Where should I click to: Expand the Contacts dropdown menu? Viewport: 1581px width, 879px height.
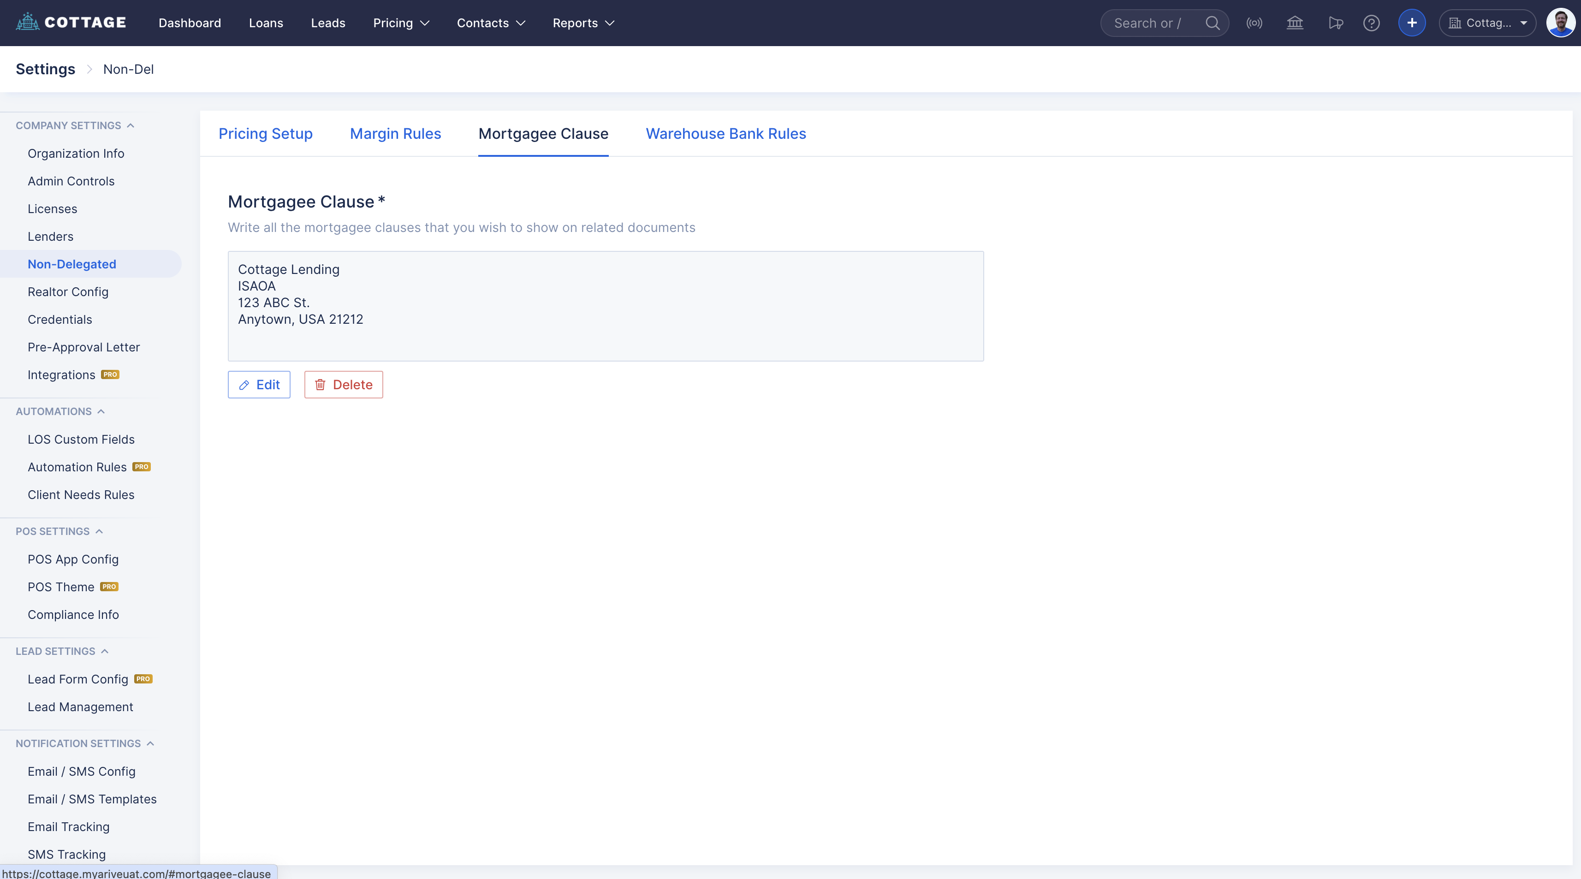pos(491,23)
